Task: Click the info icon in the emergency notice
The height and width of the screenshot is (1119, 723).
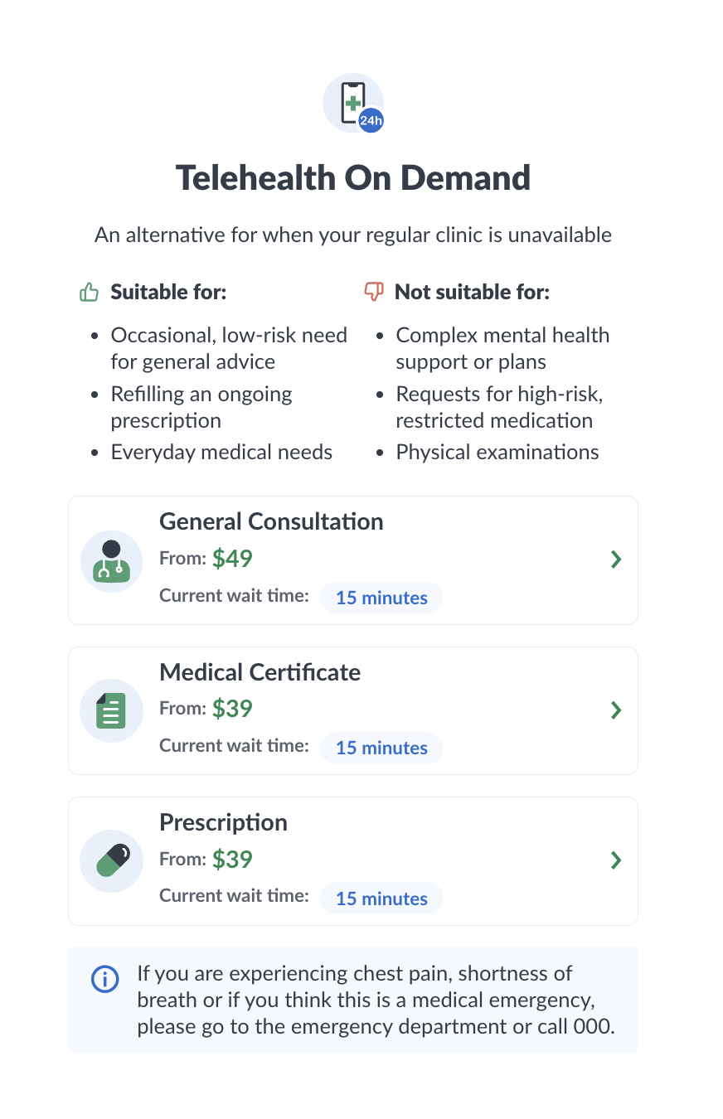Action: (105, 980)
